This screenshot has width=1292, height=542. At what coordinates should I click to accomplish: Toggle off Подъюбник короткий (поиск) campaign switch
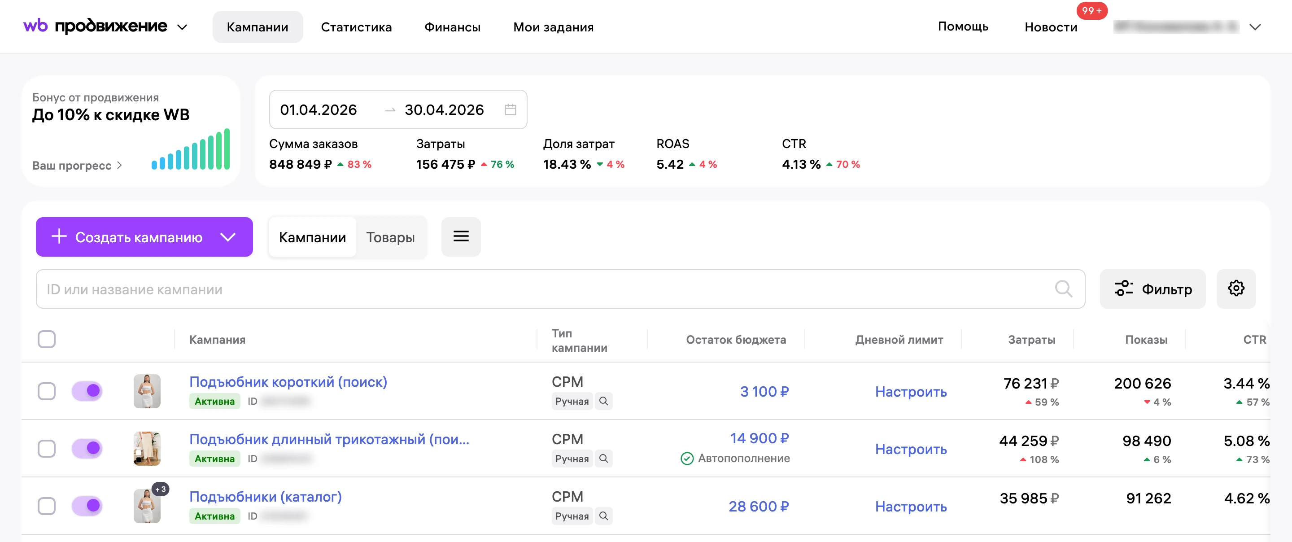87,391
